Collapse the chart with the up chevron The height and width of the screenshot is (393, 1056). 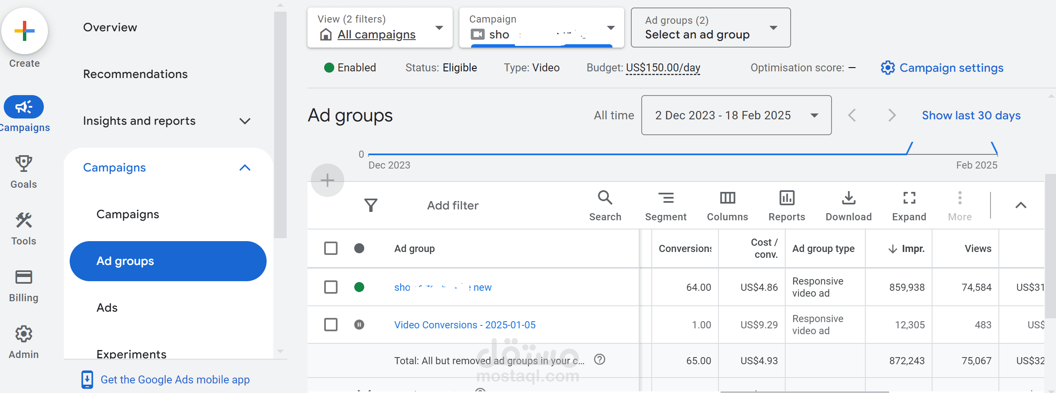click(1021, 205)
